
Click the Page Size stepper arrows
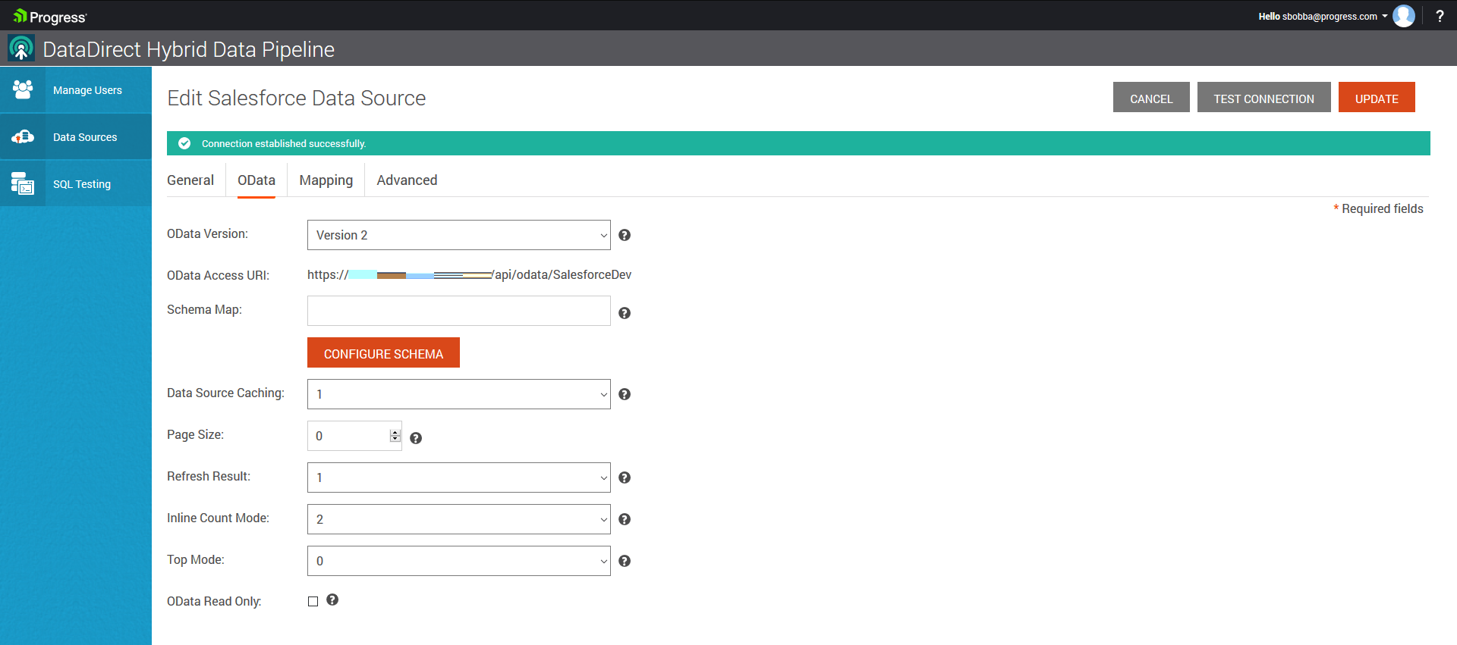[395, 436]
